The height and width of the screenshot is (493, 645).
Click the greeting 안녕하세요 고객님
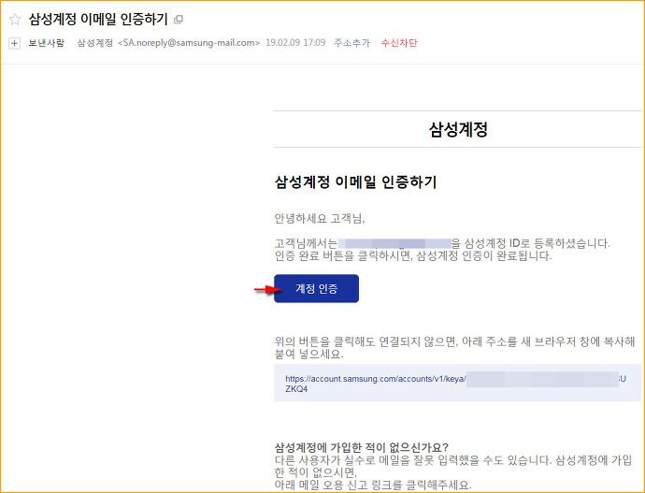coord(320,218)
